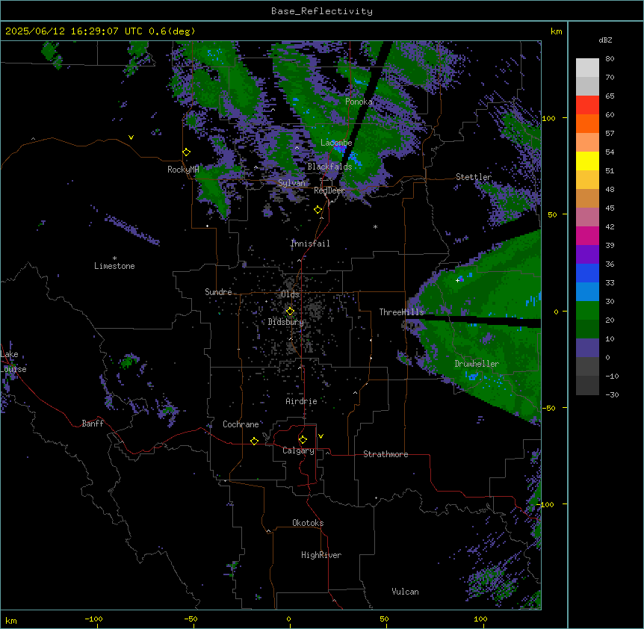Pick the purple 36-39 dBZ legend swatch

point(587,254)
